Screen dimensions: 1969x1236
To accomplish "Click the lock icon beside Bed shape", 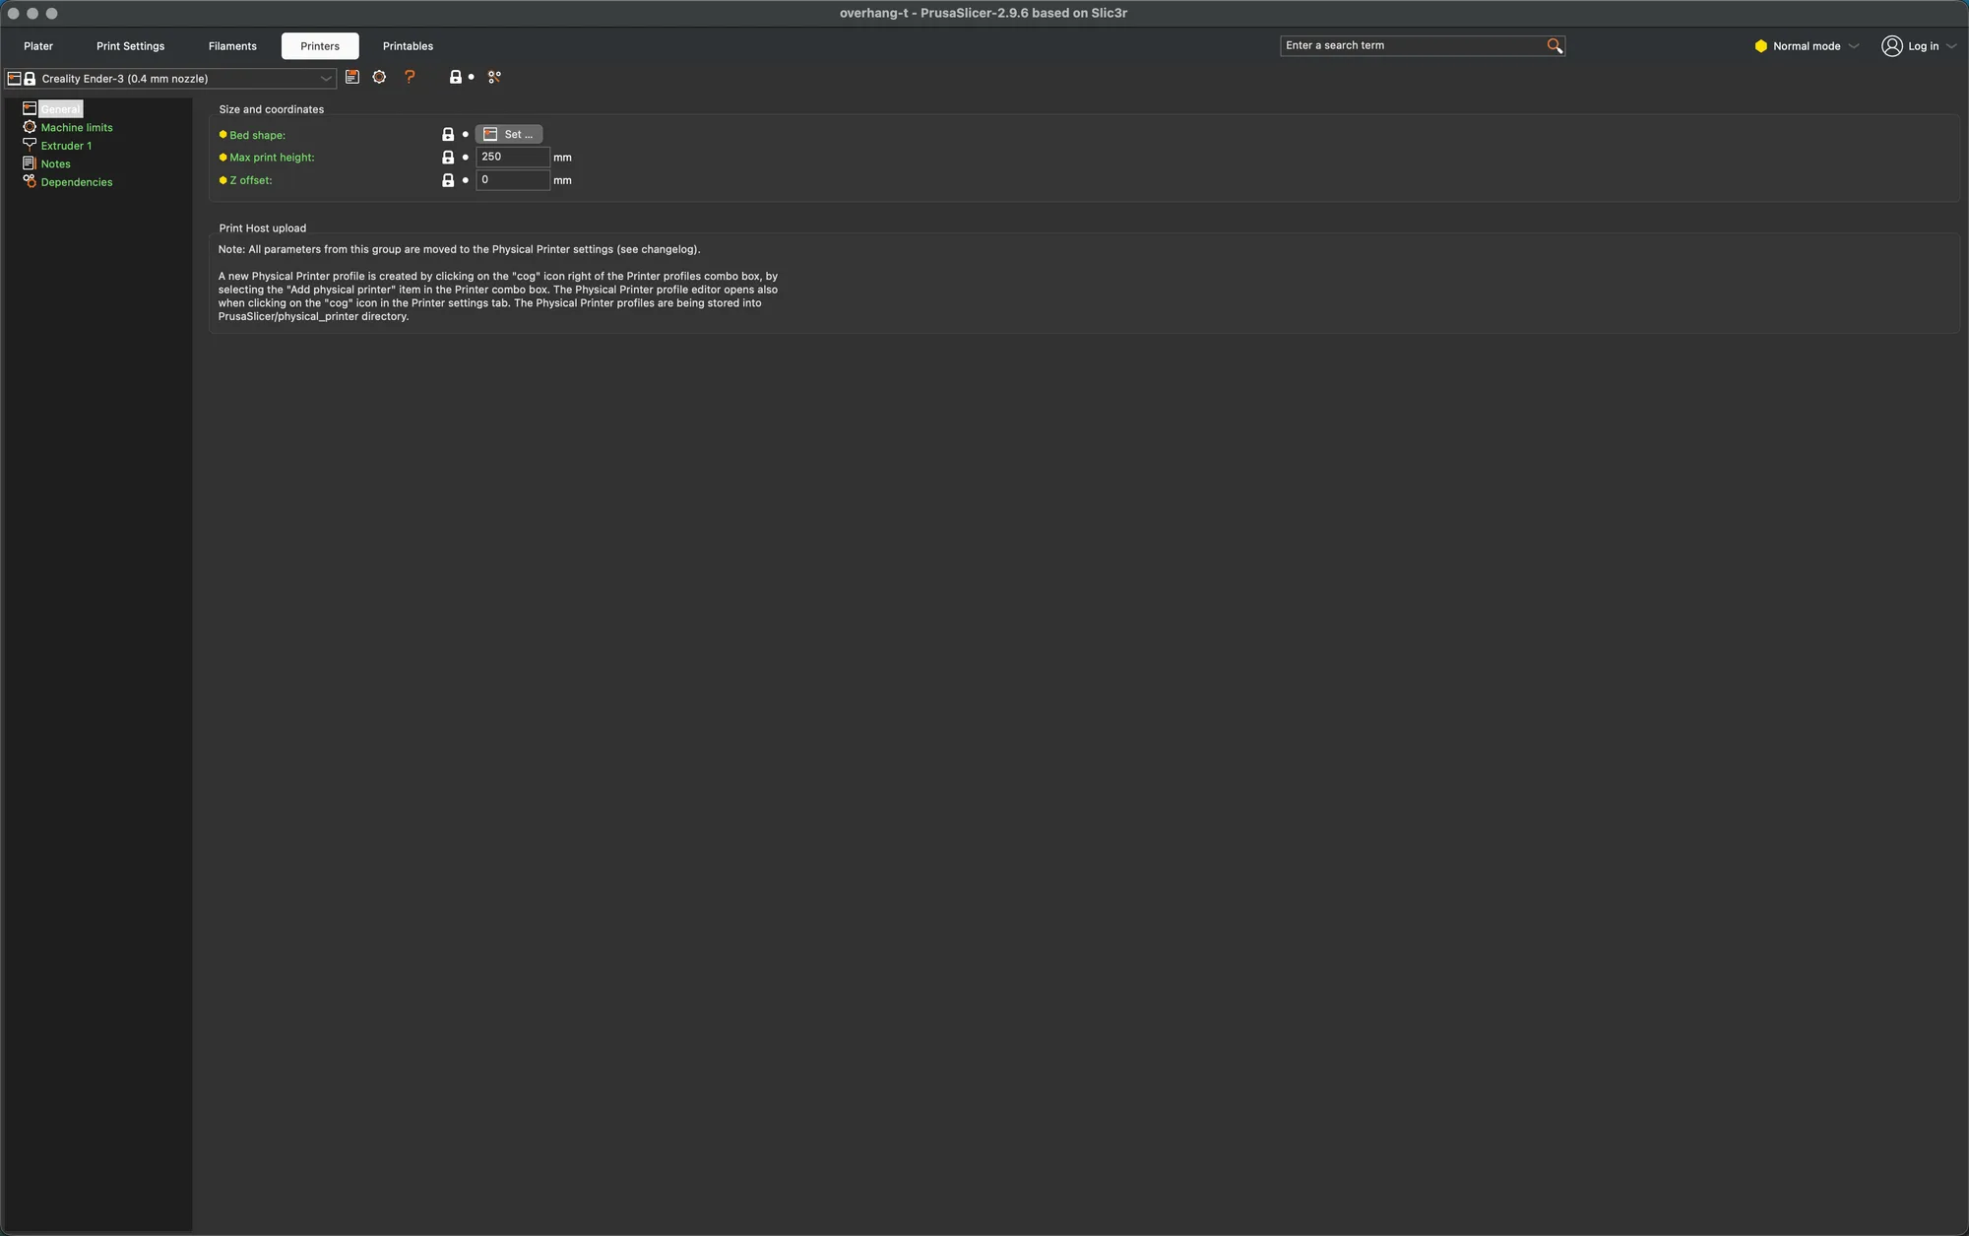I will (448, 134).
